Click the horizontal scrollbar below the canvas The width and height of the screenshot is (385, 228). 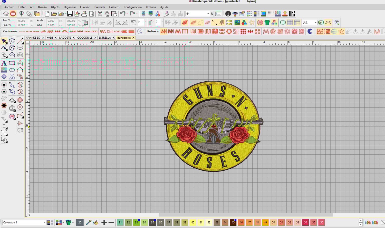coord(245,215)
